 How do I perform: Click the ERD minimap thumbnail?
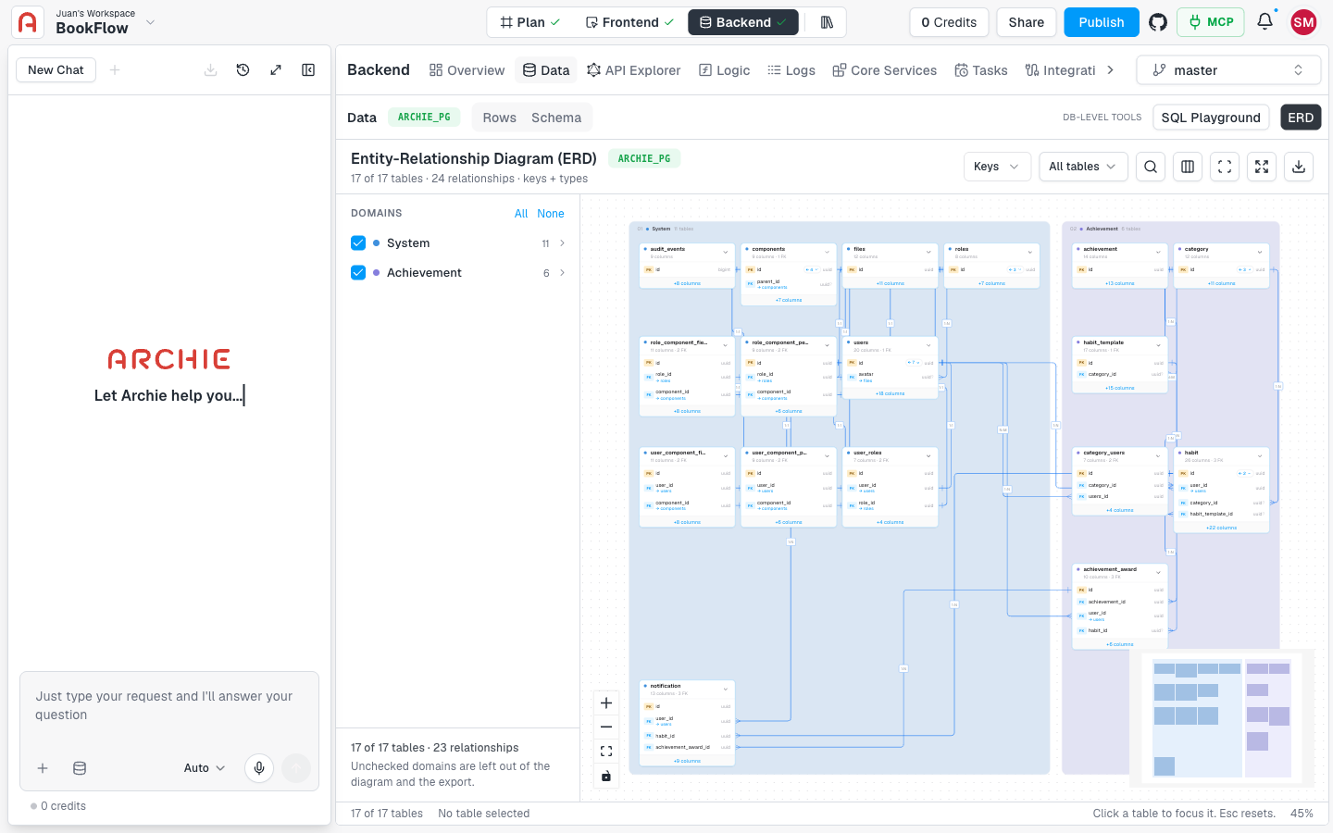[x=1222, y=718]
